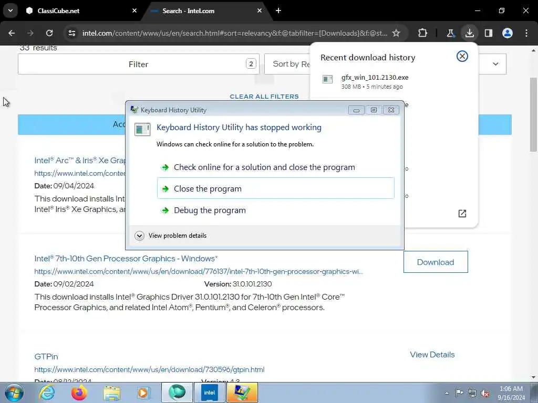
Task: Open the error reporting taskbar icon
Action: pyautogui.click(x=242, y=393)
